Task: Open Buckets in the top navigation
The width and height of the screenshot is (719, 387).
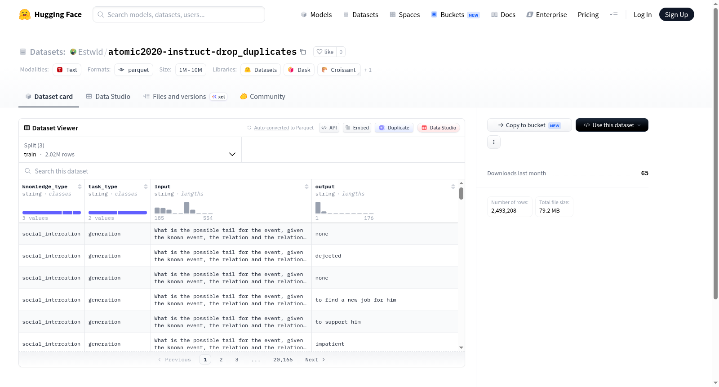Action: 455,15
